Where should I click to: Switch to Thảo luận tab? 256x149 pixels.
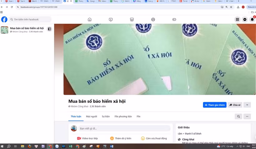coord(76,116)
